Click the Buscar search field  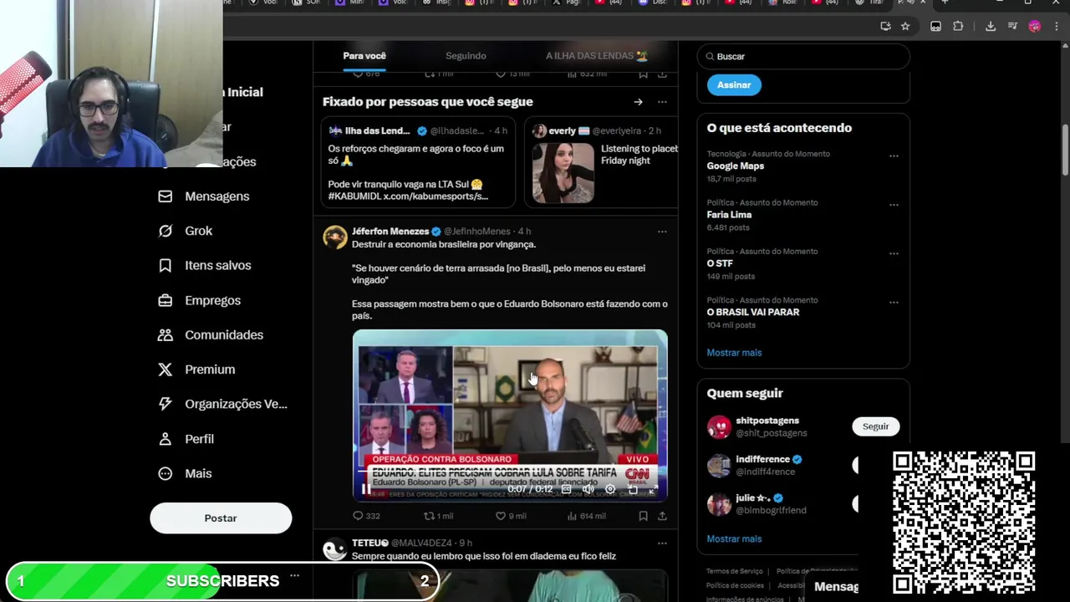click(803, 56)
